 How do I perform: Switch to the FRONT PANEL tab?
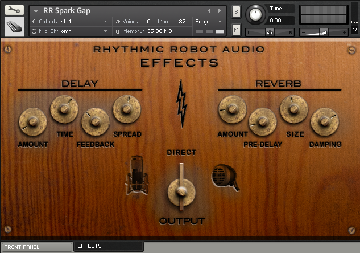pyautogui.click(x=37, y=247)
